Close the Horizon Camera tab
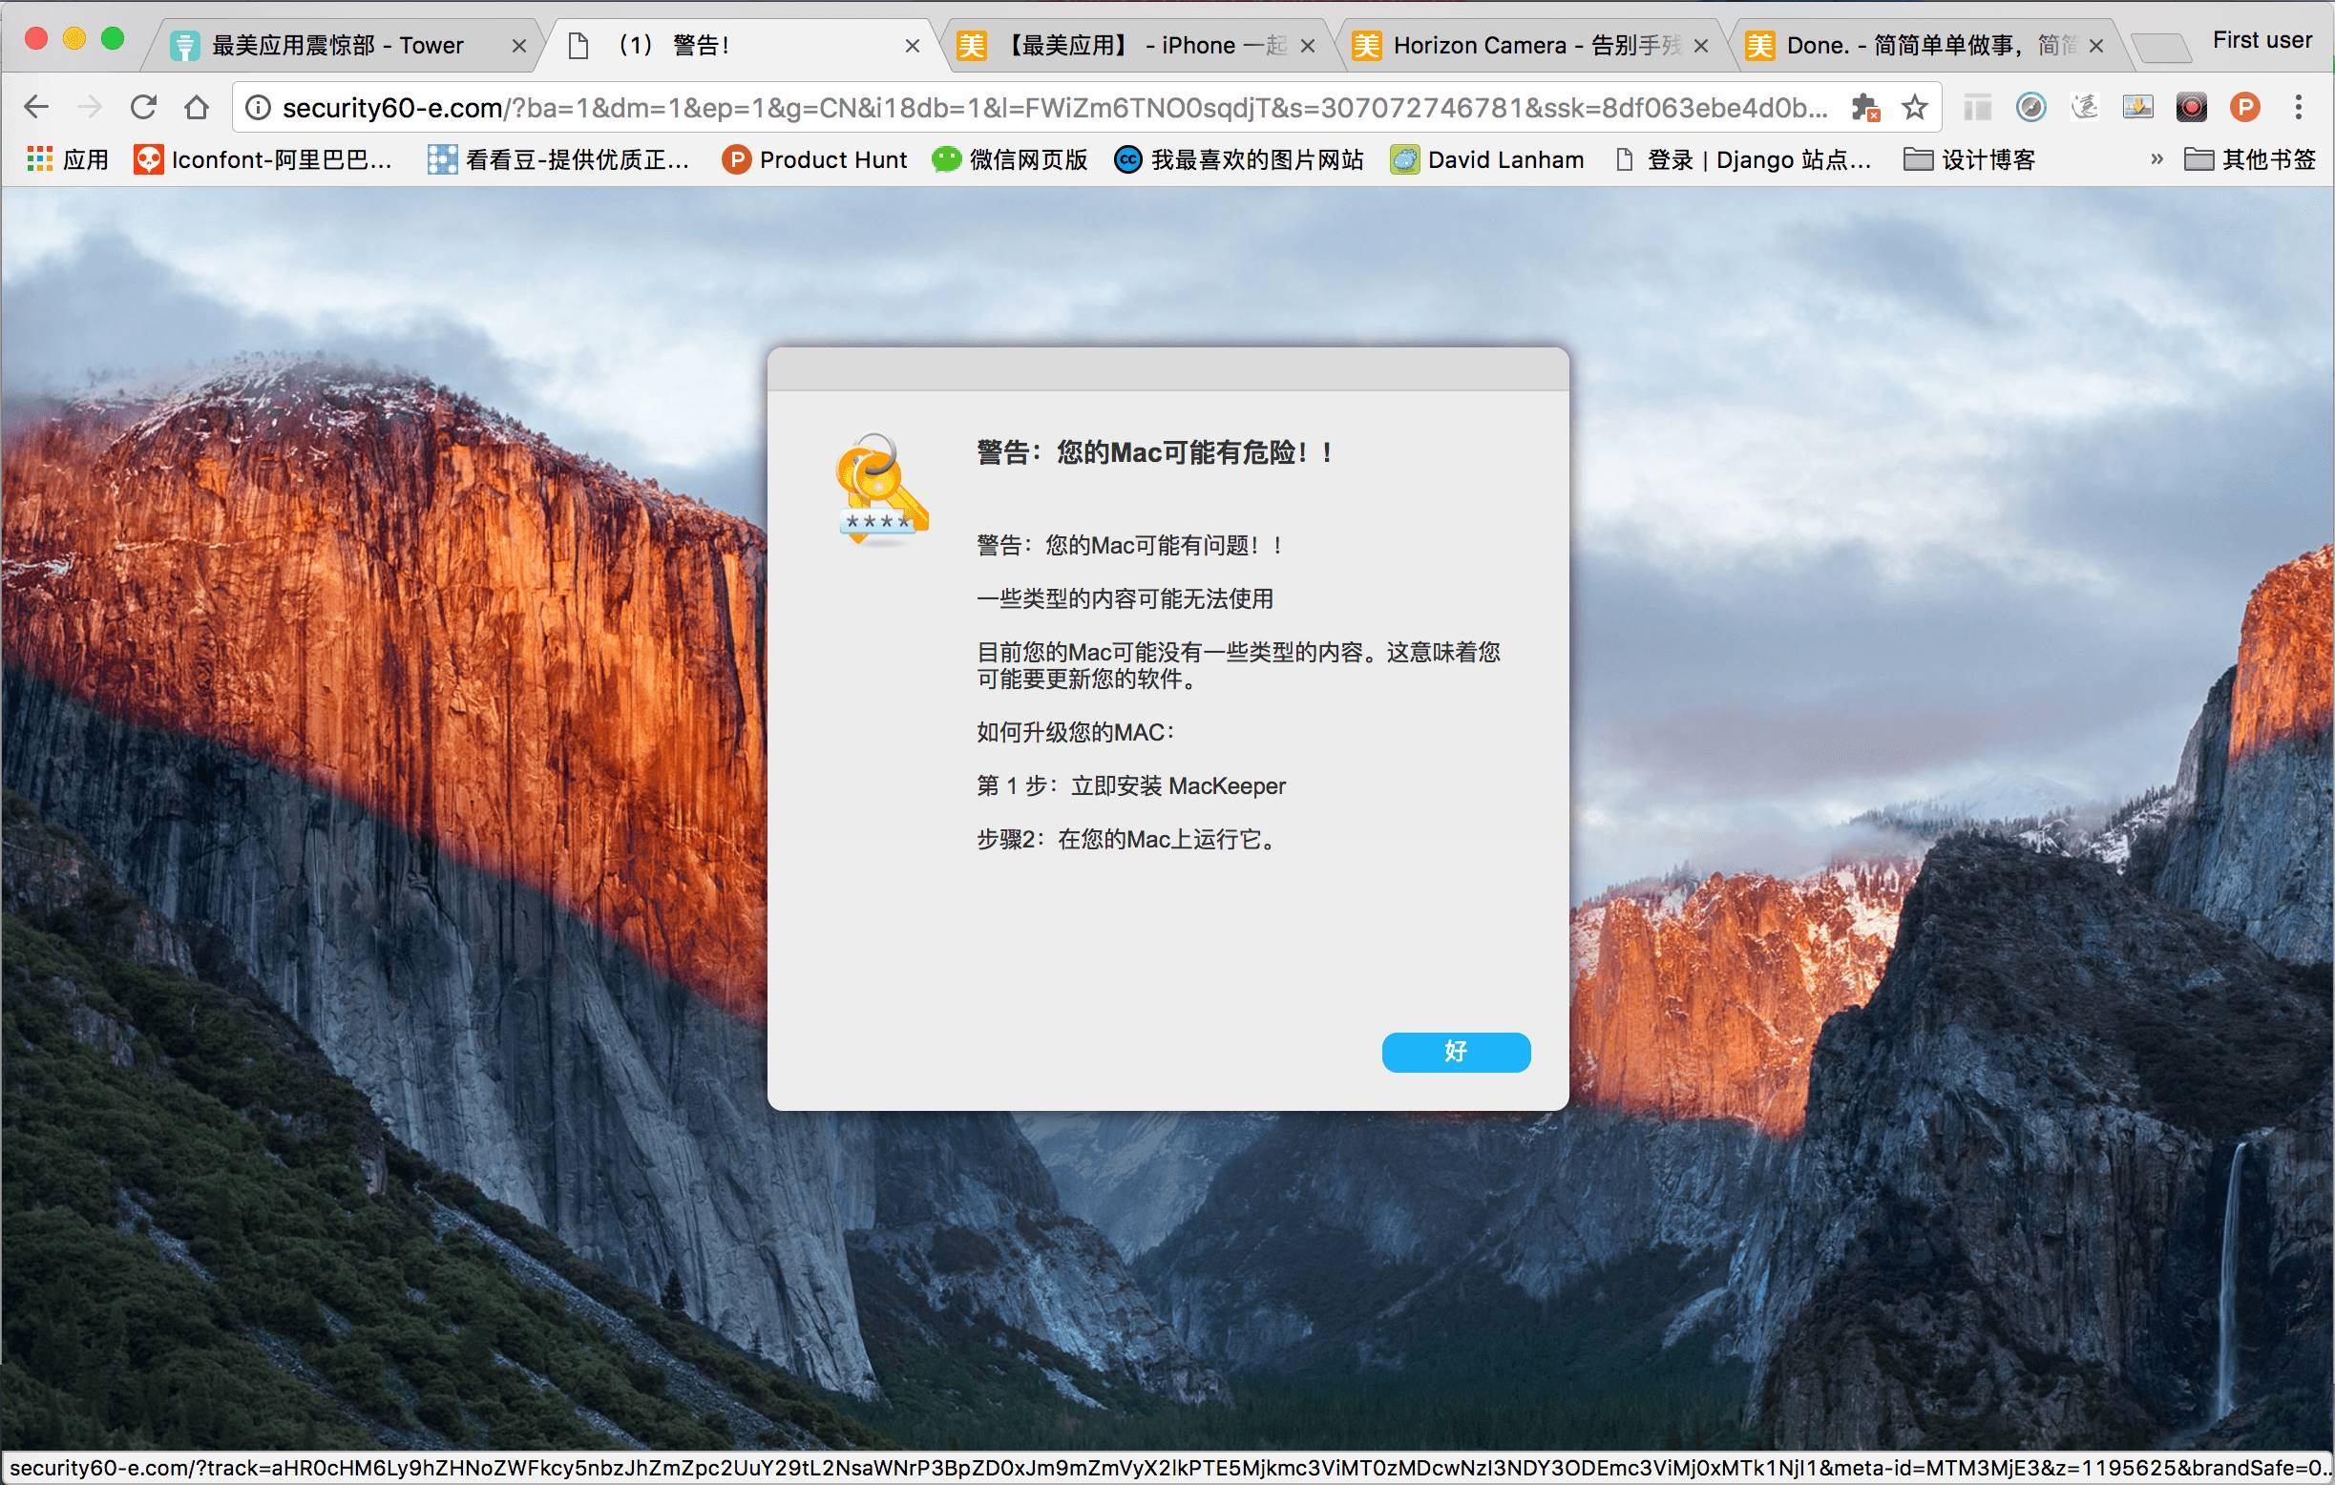 (1701, 46)
